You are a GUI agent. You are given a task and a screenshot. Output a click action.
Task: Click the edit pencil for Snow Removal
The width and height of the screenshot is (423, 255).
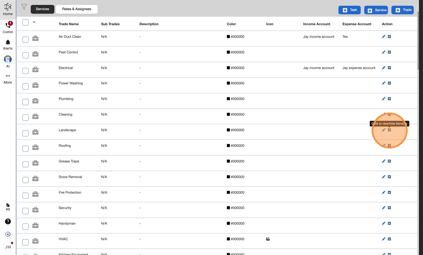coord(384,177)
